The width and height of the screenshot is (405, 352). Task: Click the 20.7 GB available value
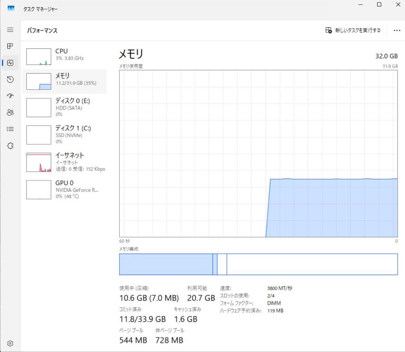point(201,298)
